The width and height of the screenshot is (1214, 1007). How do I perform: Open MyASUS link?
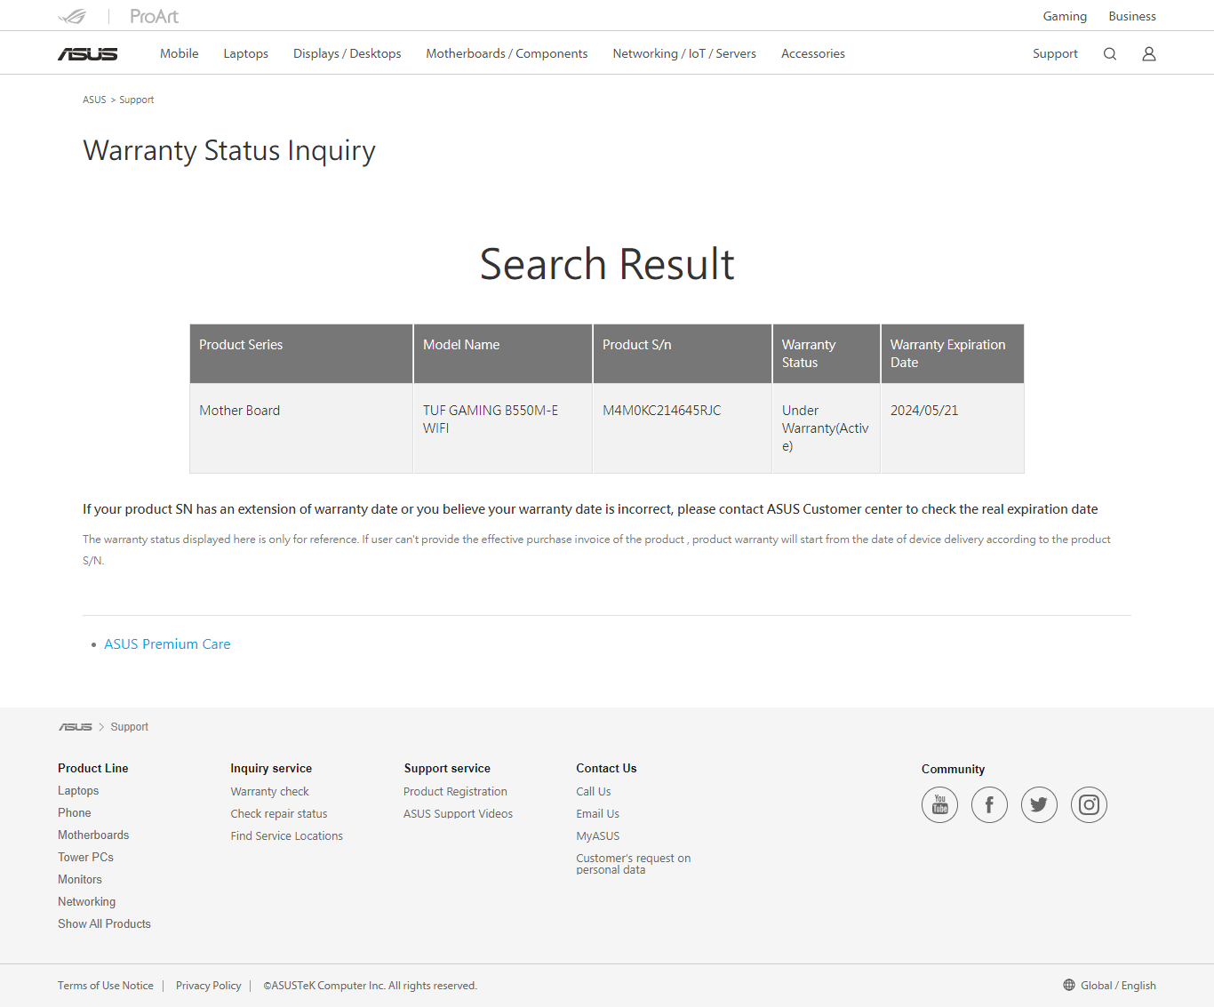coord(598,836)
